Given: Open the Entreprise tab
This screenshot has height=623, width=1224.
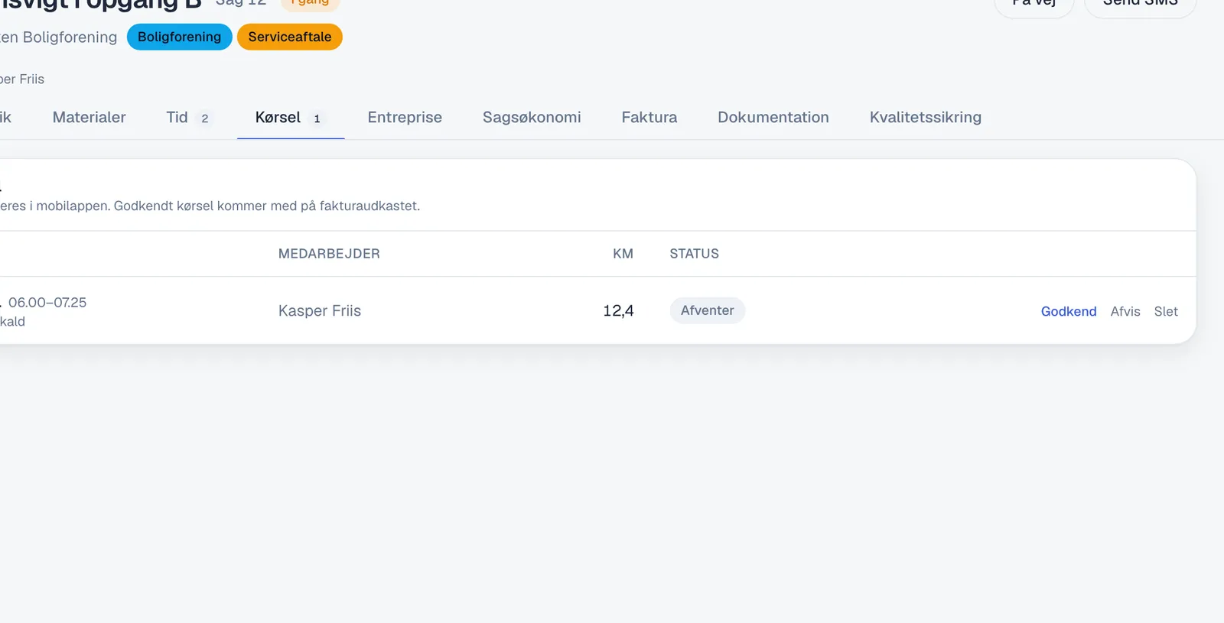Looking at the screenshot, I should 405,118.
